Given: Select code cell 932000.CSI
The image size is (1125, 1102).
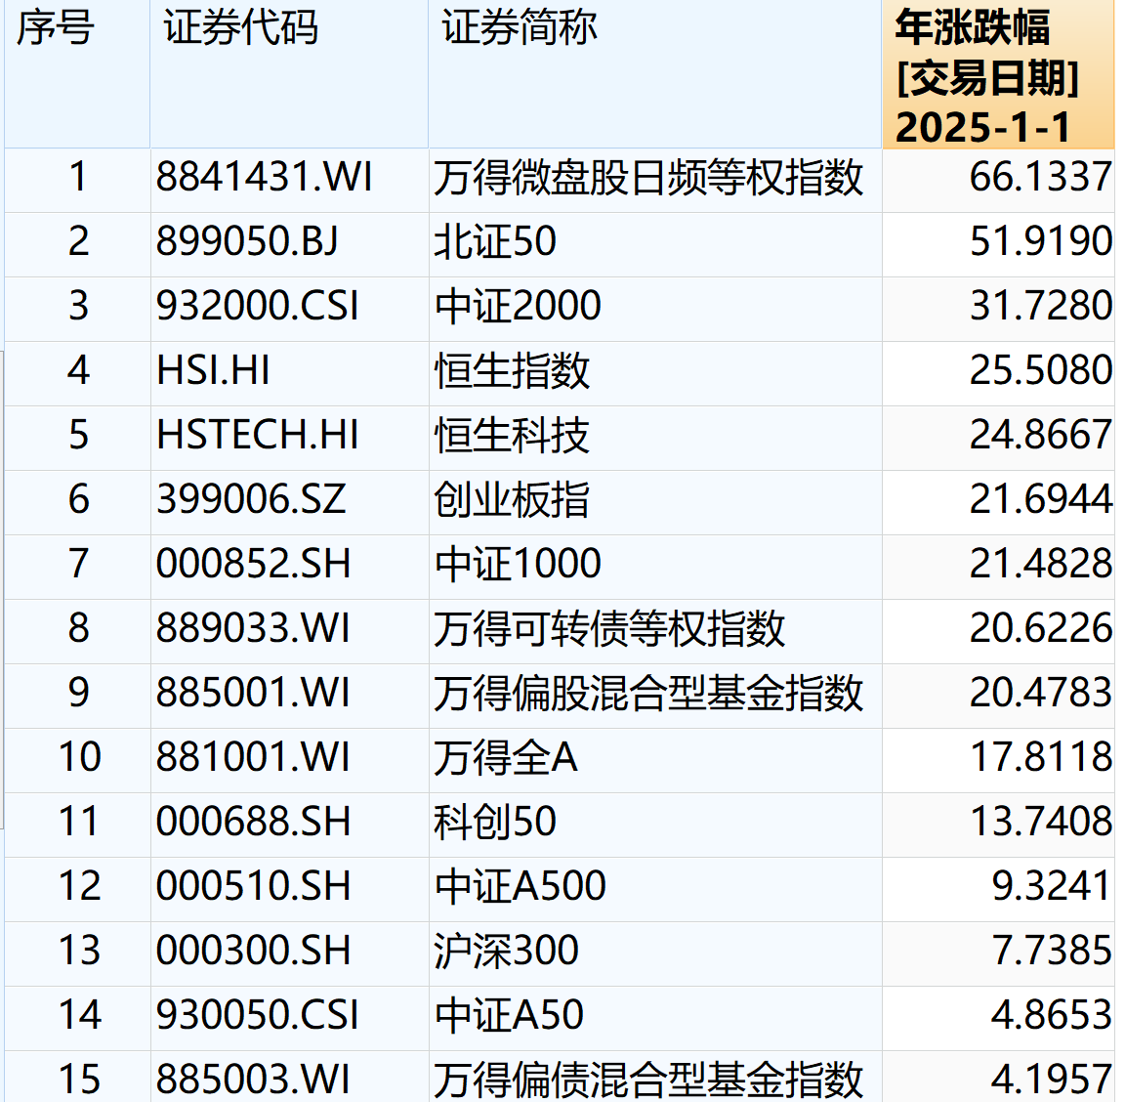Looking at the screenshot, I should (289, 310).
